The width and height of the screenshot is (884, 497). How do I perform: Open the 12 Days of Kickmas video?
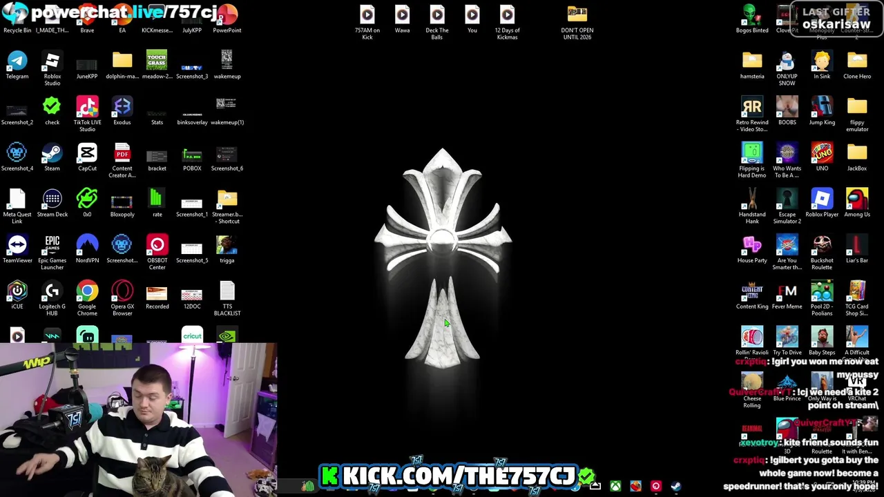507,22
